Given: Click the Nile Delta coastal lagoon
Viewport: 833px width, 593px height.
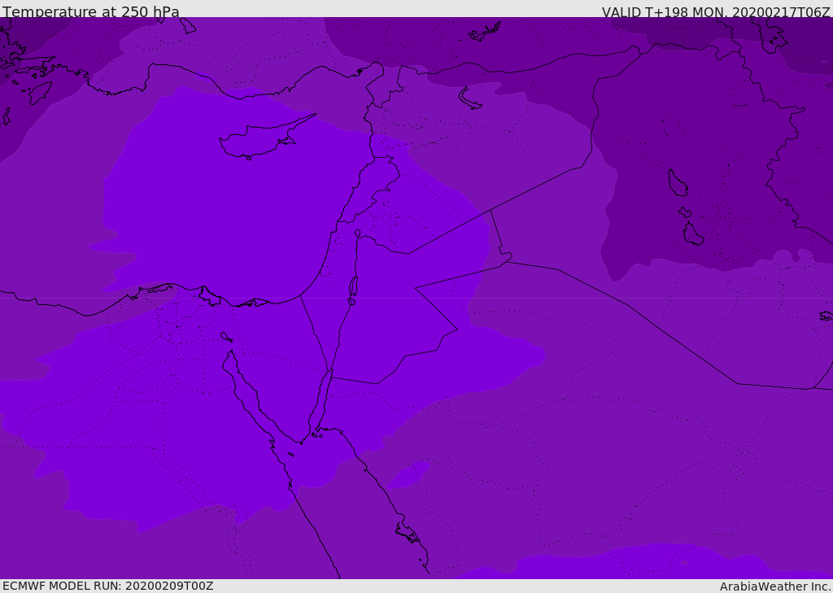Looking at the screenshot, I should click(x=210, y=294).
